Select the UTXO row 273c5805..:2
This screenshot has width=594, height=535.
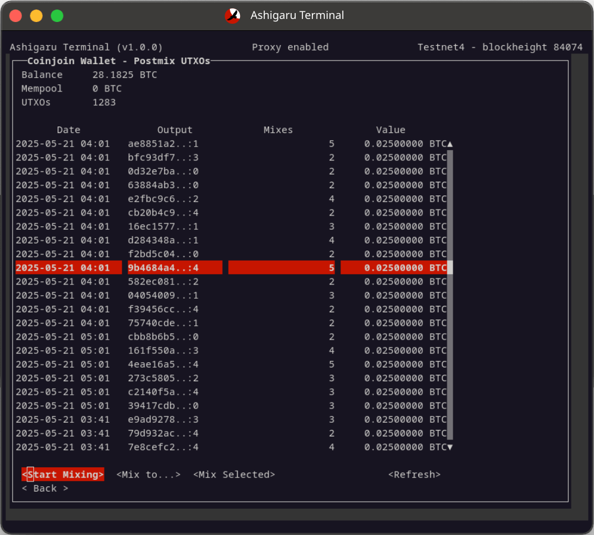click(232, 378)
